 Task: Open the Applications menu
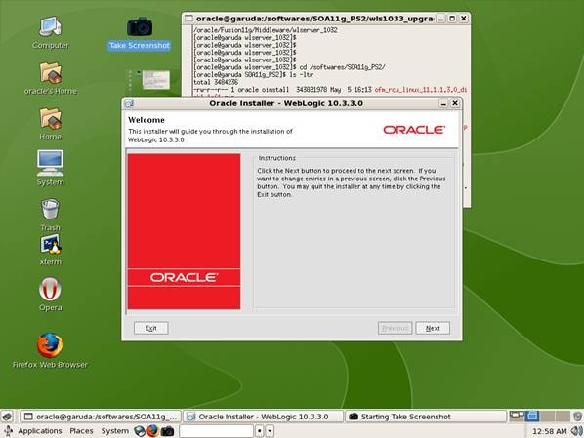coord(40,431)
